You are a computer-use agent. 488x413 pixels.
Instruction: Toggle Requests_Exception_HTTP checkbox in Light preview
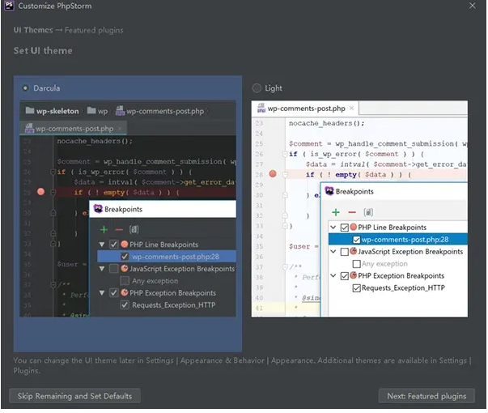pos(355,287)
